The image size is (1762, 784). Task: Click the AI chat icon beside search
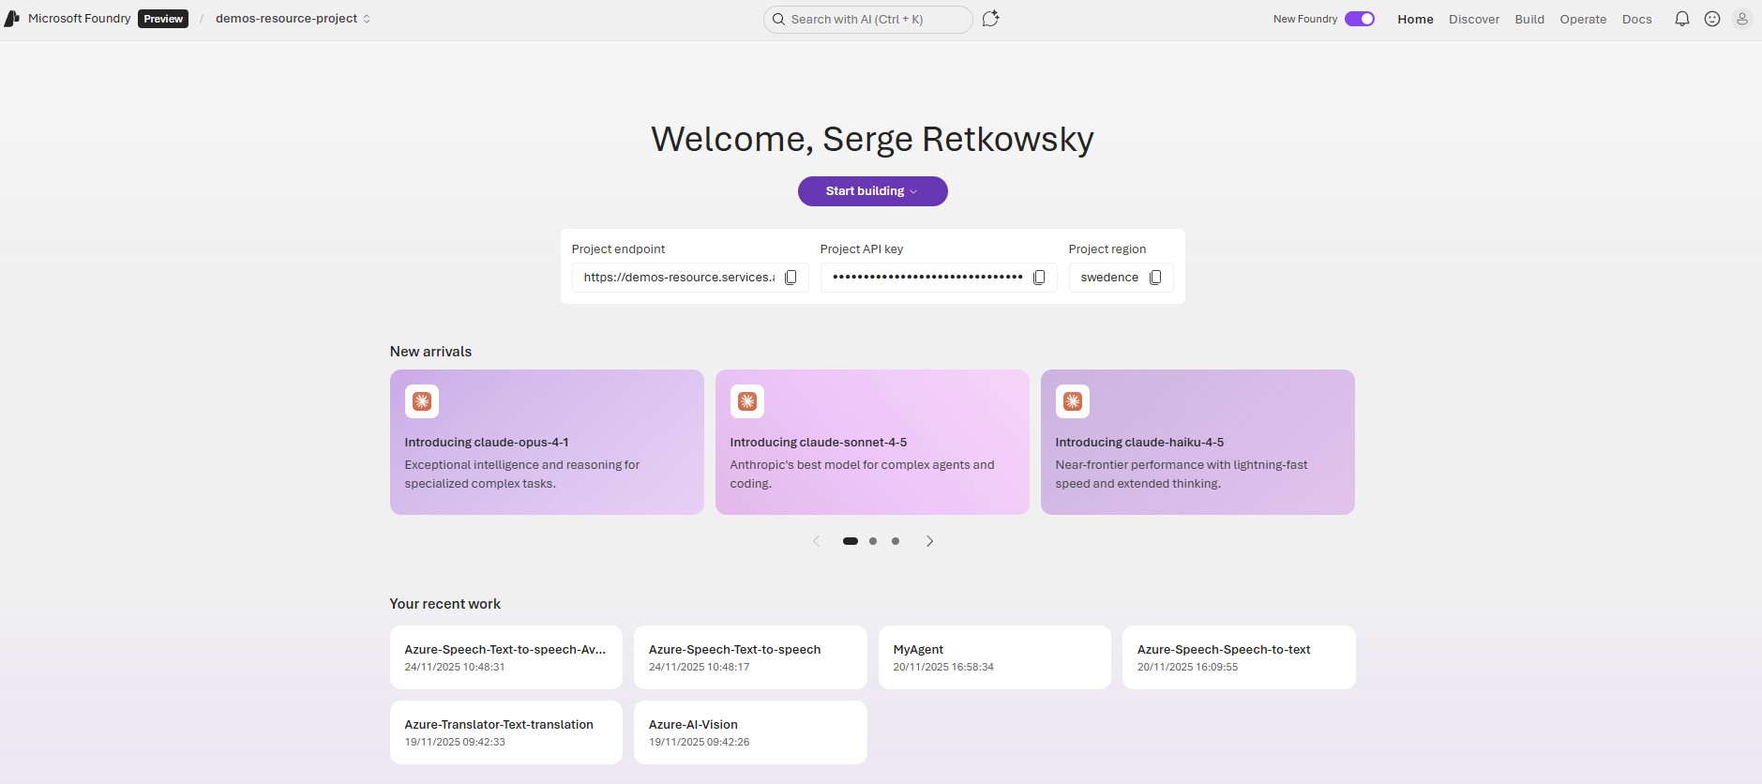pyautogui.click(x=990, y=19)
